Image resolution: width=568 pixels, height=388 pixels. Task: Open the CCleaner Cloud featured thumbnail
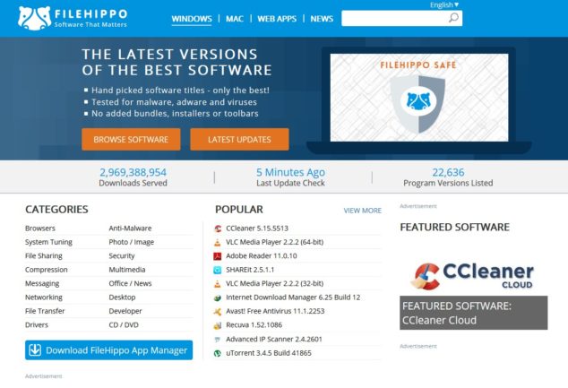(473, 275)
